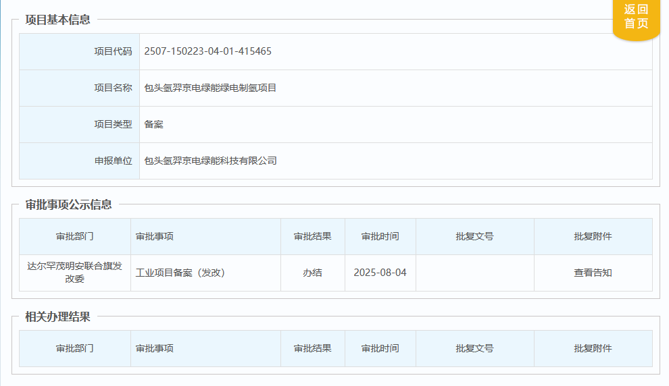Click the project name 包头氢羿京电绿能绿电制氢项目
This screenshot has height=386, width=669.
(210, 88)
